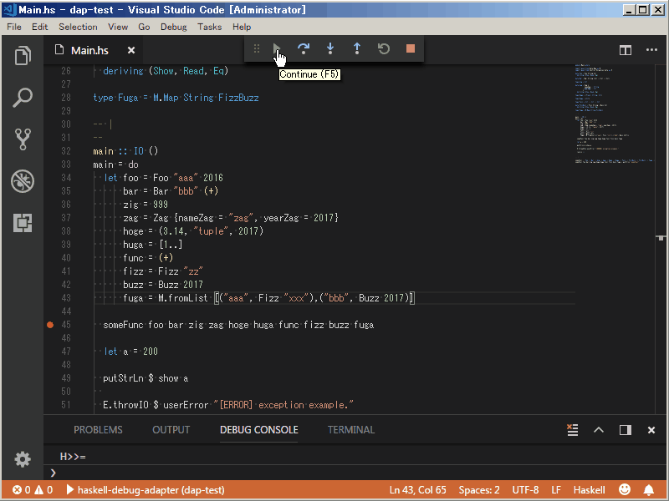Click on 'main :: IO ()' line

pos(125,151)
